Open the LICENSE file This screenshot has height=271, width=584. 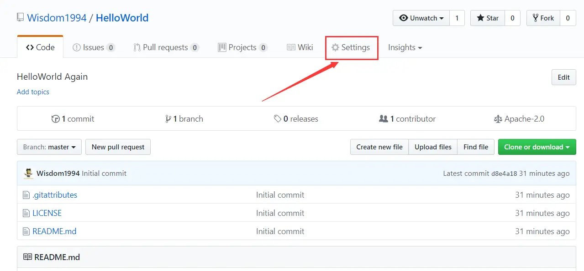coord(47,213)
